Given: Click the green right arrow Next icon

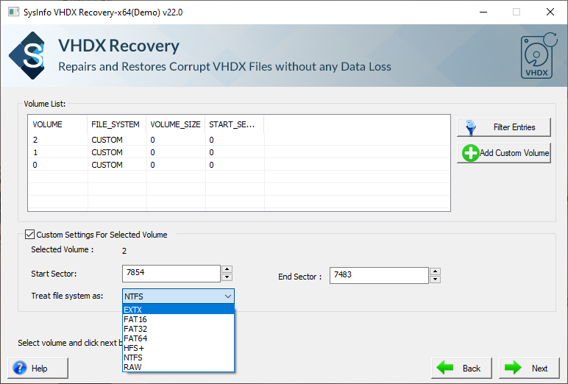Looking at the screenshot, I should click(513, 368).
